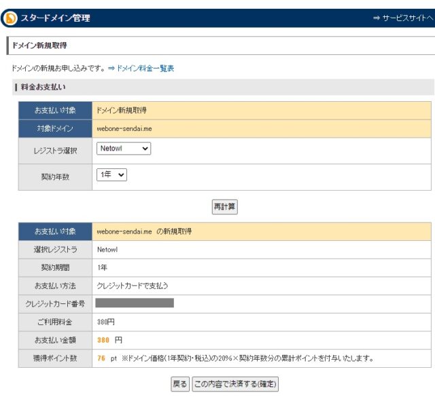This screenshot has width=435, height=397.
Task: Click the スタードメイン管理 header title
Action: [x=55, y=18]
